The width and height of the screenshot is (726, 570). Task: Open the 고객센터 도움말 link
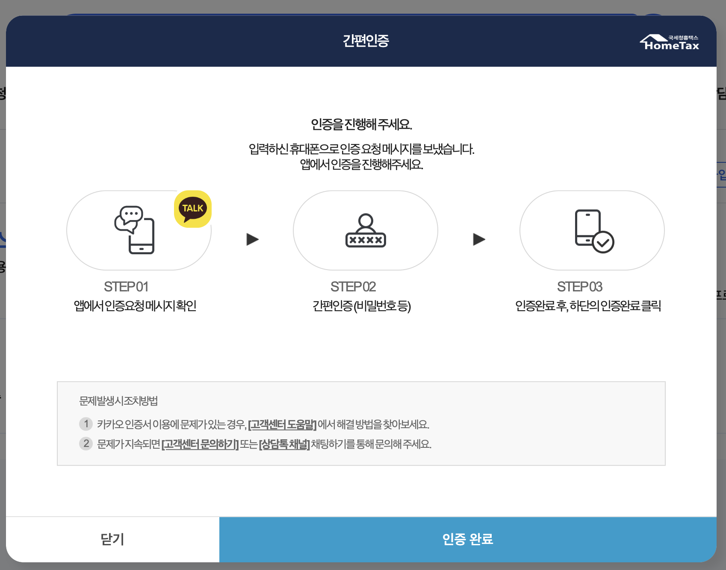[282, 424]
